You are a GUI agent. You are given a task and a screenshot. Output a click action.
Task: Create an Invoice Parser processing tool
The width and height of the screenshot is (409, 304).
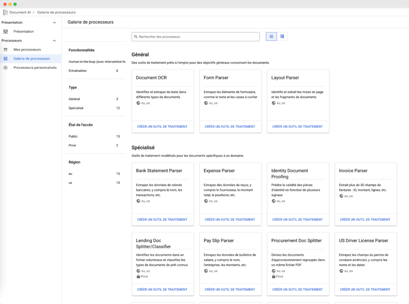tap(365, 219)
